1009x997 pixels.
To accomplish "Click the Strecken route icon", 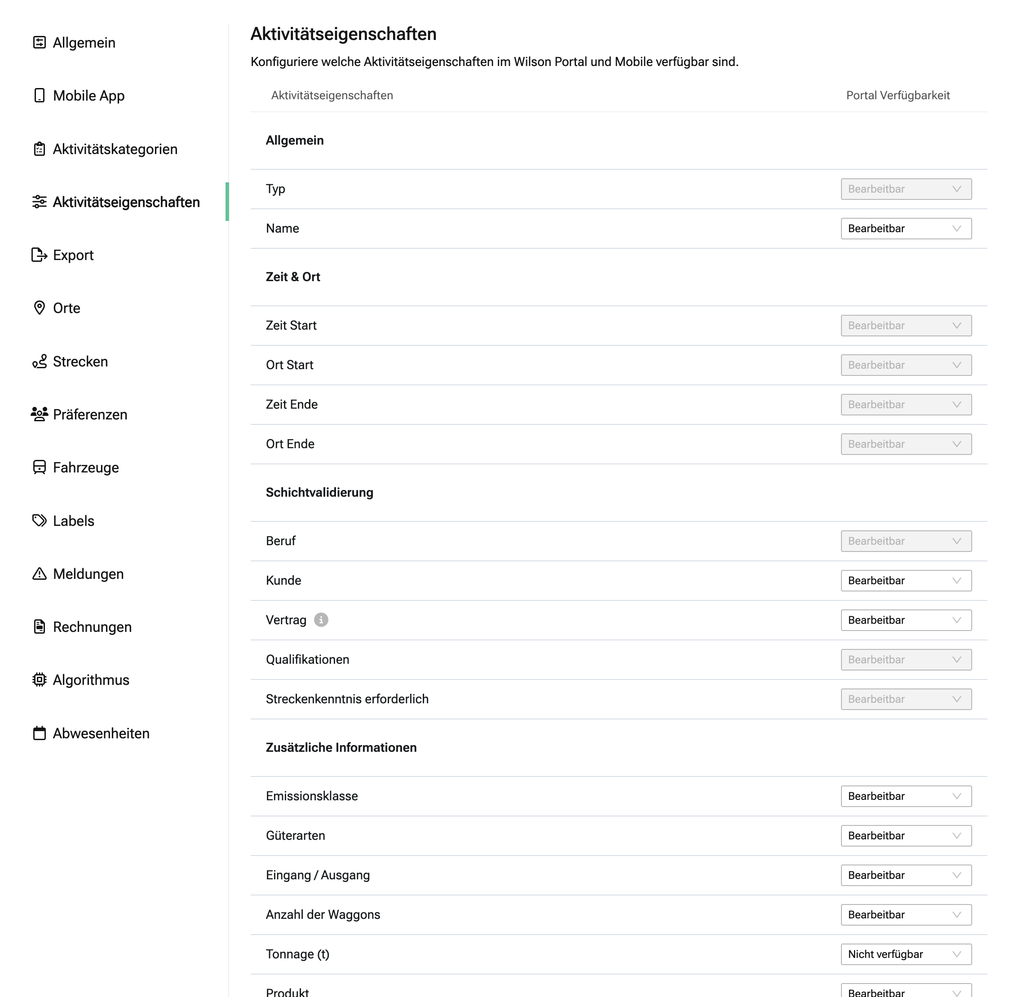I will pos(39,361).
